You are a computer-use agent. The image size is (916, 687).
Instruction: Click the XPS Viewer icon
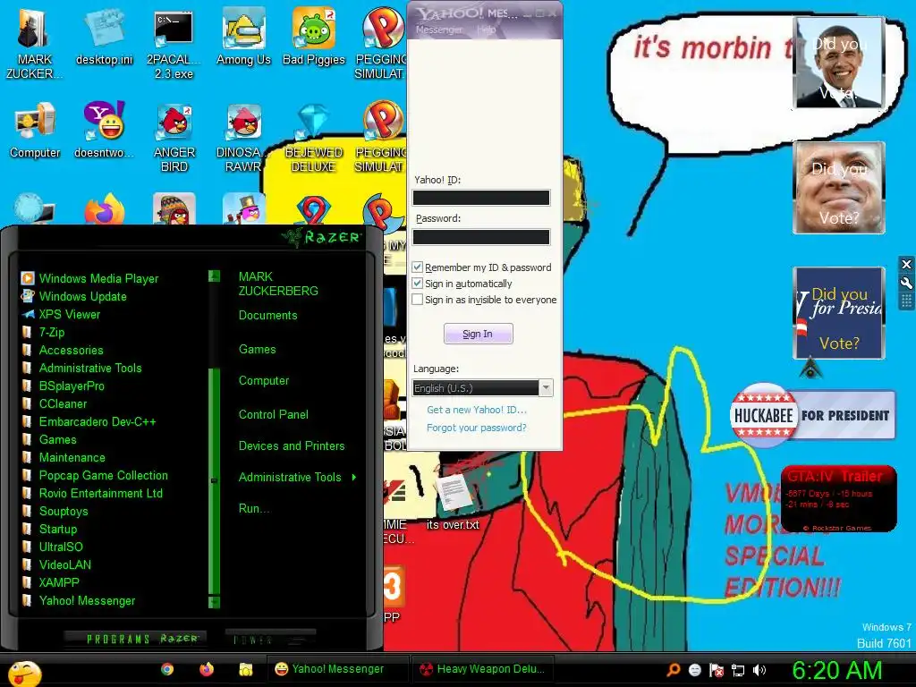pyautogui.click(x=28, y=314)
